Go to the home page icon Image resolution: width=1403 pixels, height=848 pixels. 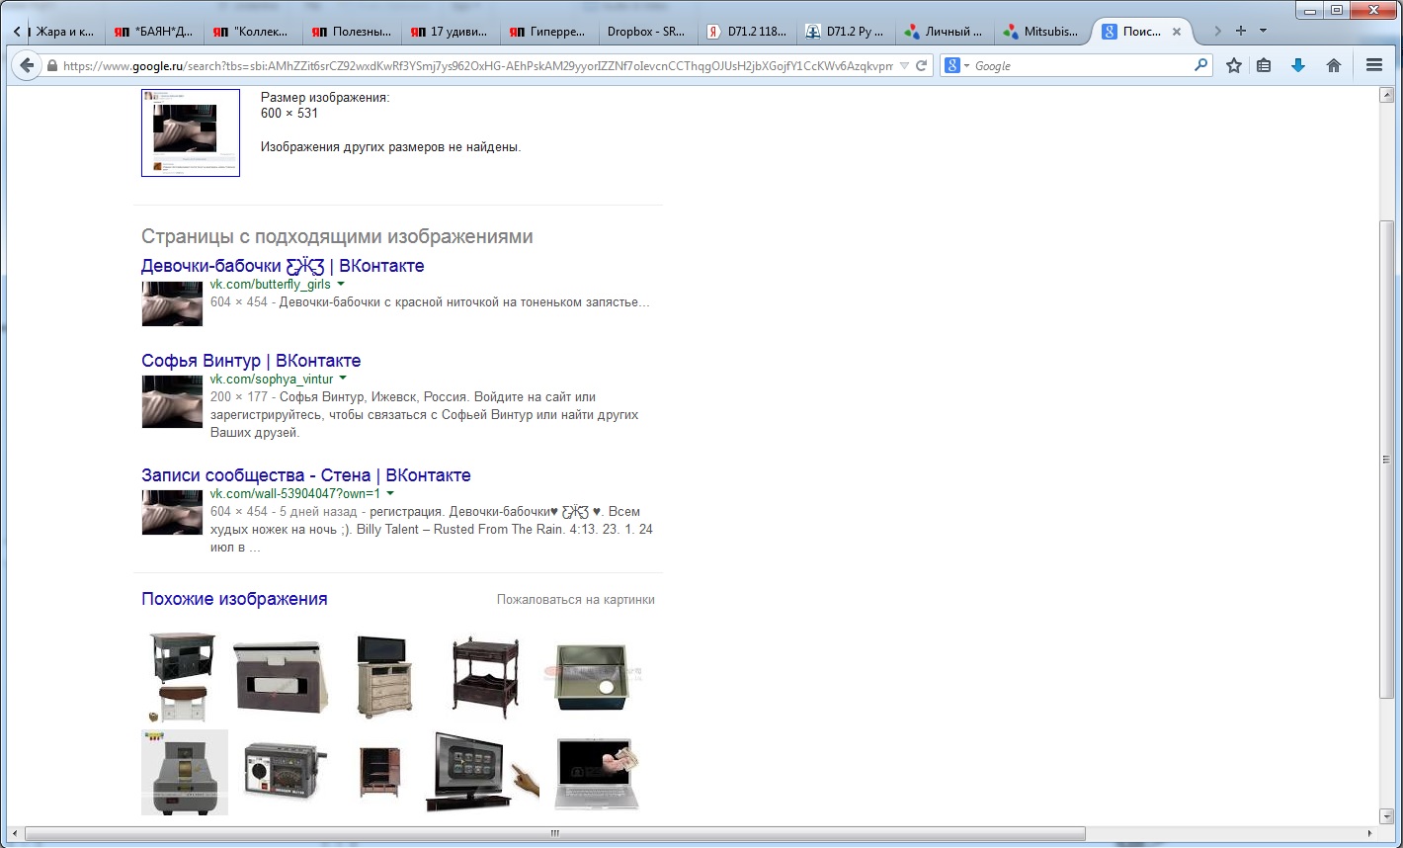pyautogui.click(x=1334, y=65)
